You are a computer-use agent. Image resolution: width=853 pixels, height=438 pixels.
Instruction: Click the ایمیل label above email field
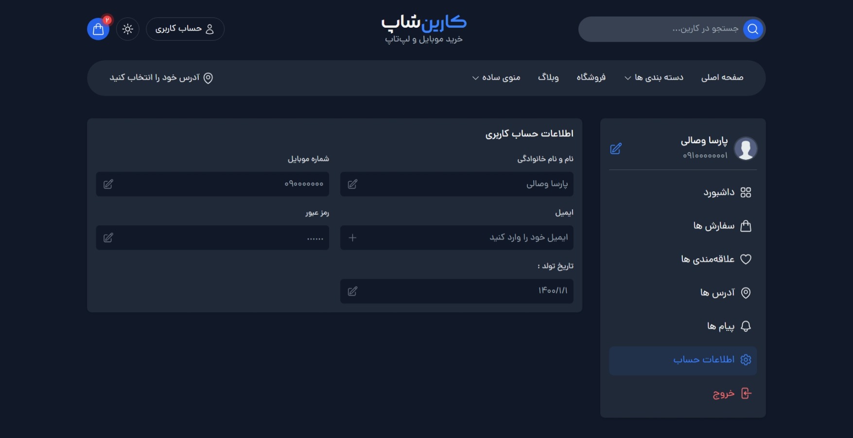564,212
